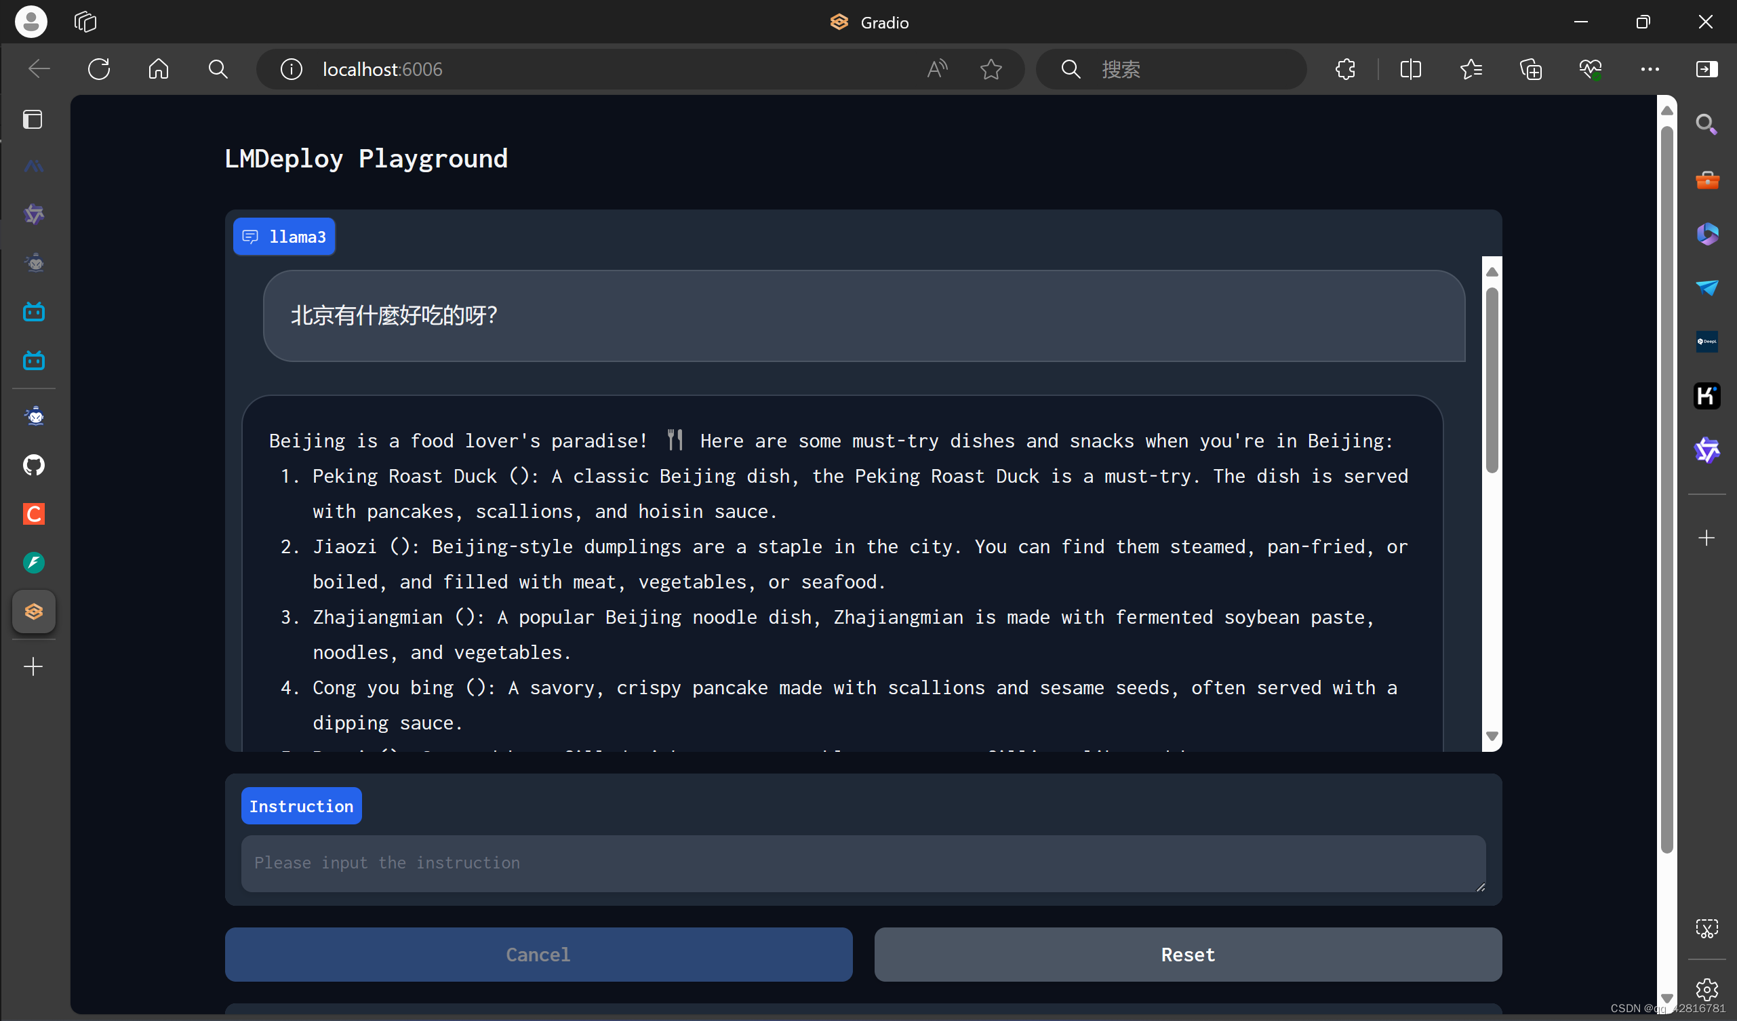This screenshot has width=1737, height=1021.
Task: Click the instruction input text field
Action: click(x=862, y=863)
